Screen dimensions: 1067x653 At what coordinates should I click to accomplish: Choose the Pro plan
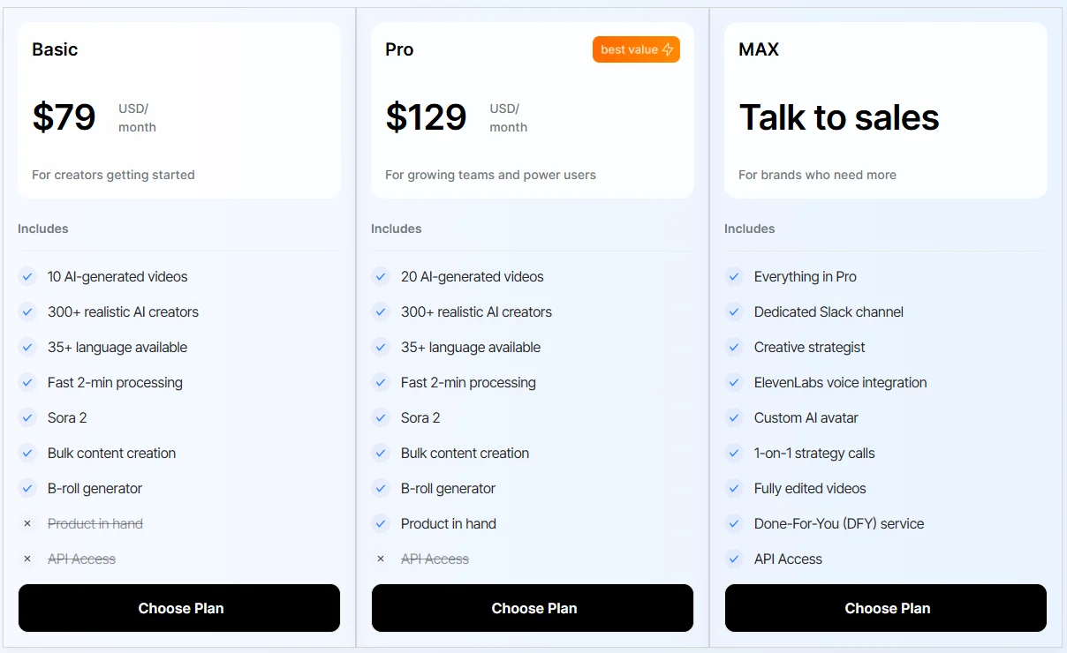click(x=533, y=608)
